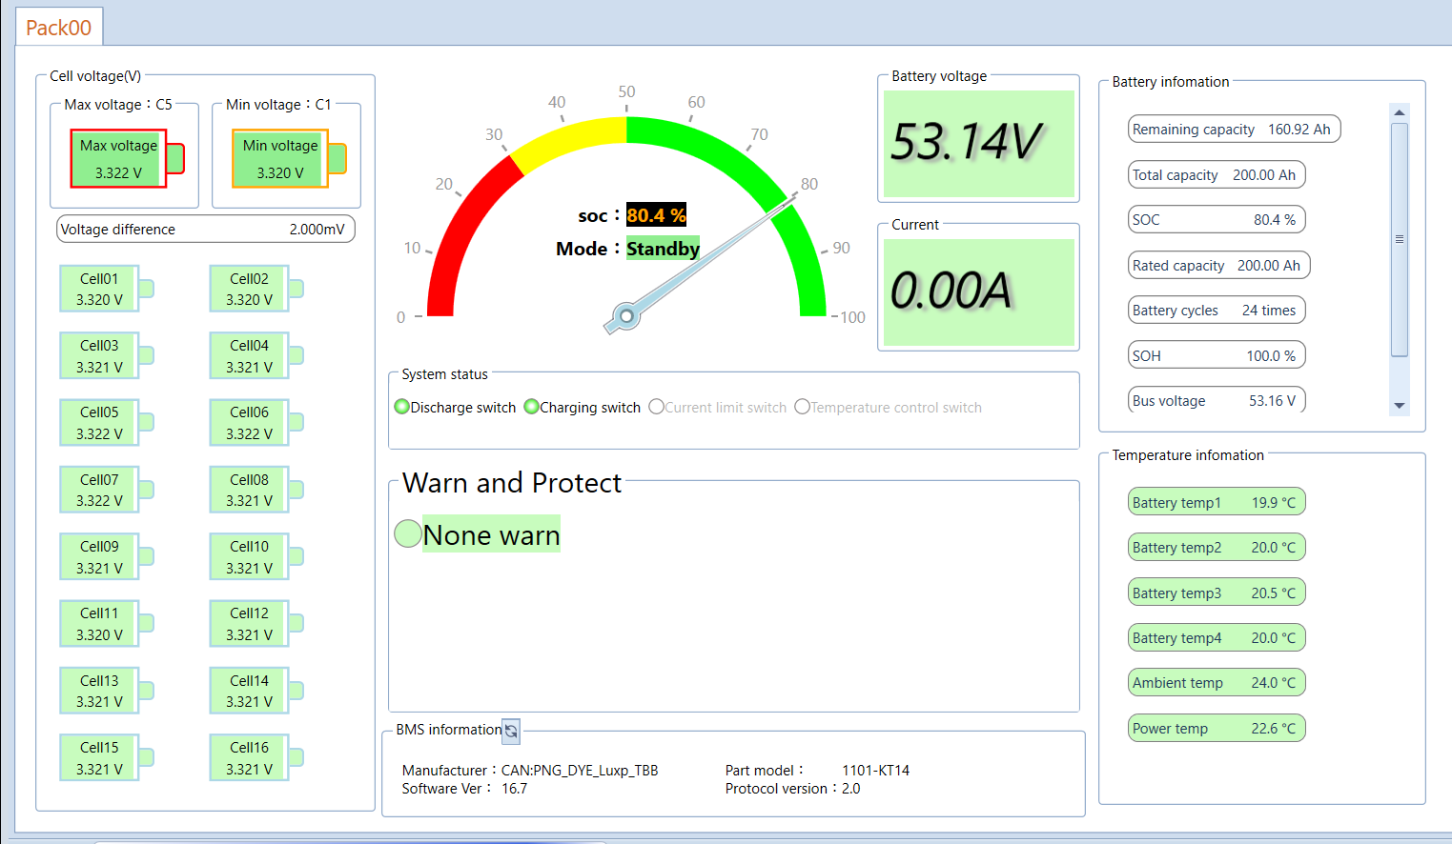Click the battery information scroll down arrow
The width and height of the screenshot is (1452, 844).
tap(1400, 405)
